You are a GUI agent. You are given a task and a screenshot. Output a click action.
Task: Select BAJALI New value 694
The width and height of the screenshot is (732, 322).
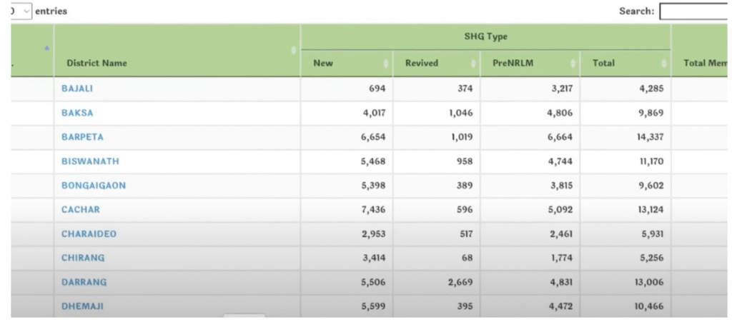tap(377, 89)
